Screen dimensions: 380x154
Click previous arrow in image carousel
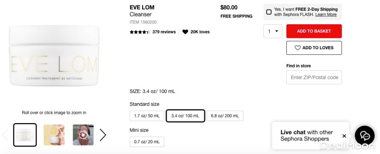(5, 135)
